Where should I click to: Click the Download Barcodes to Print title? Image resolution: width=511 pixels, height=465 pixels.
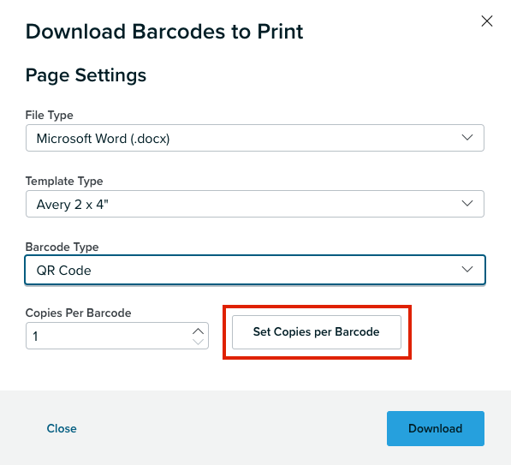[164, 32]
